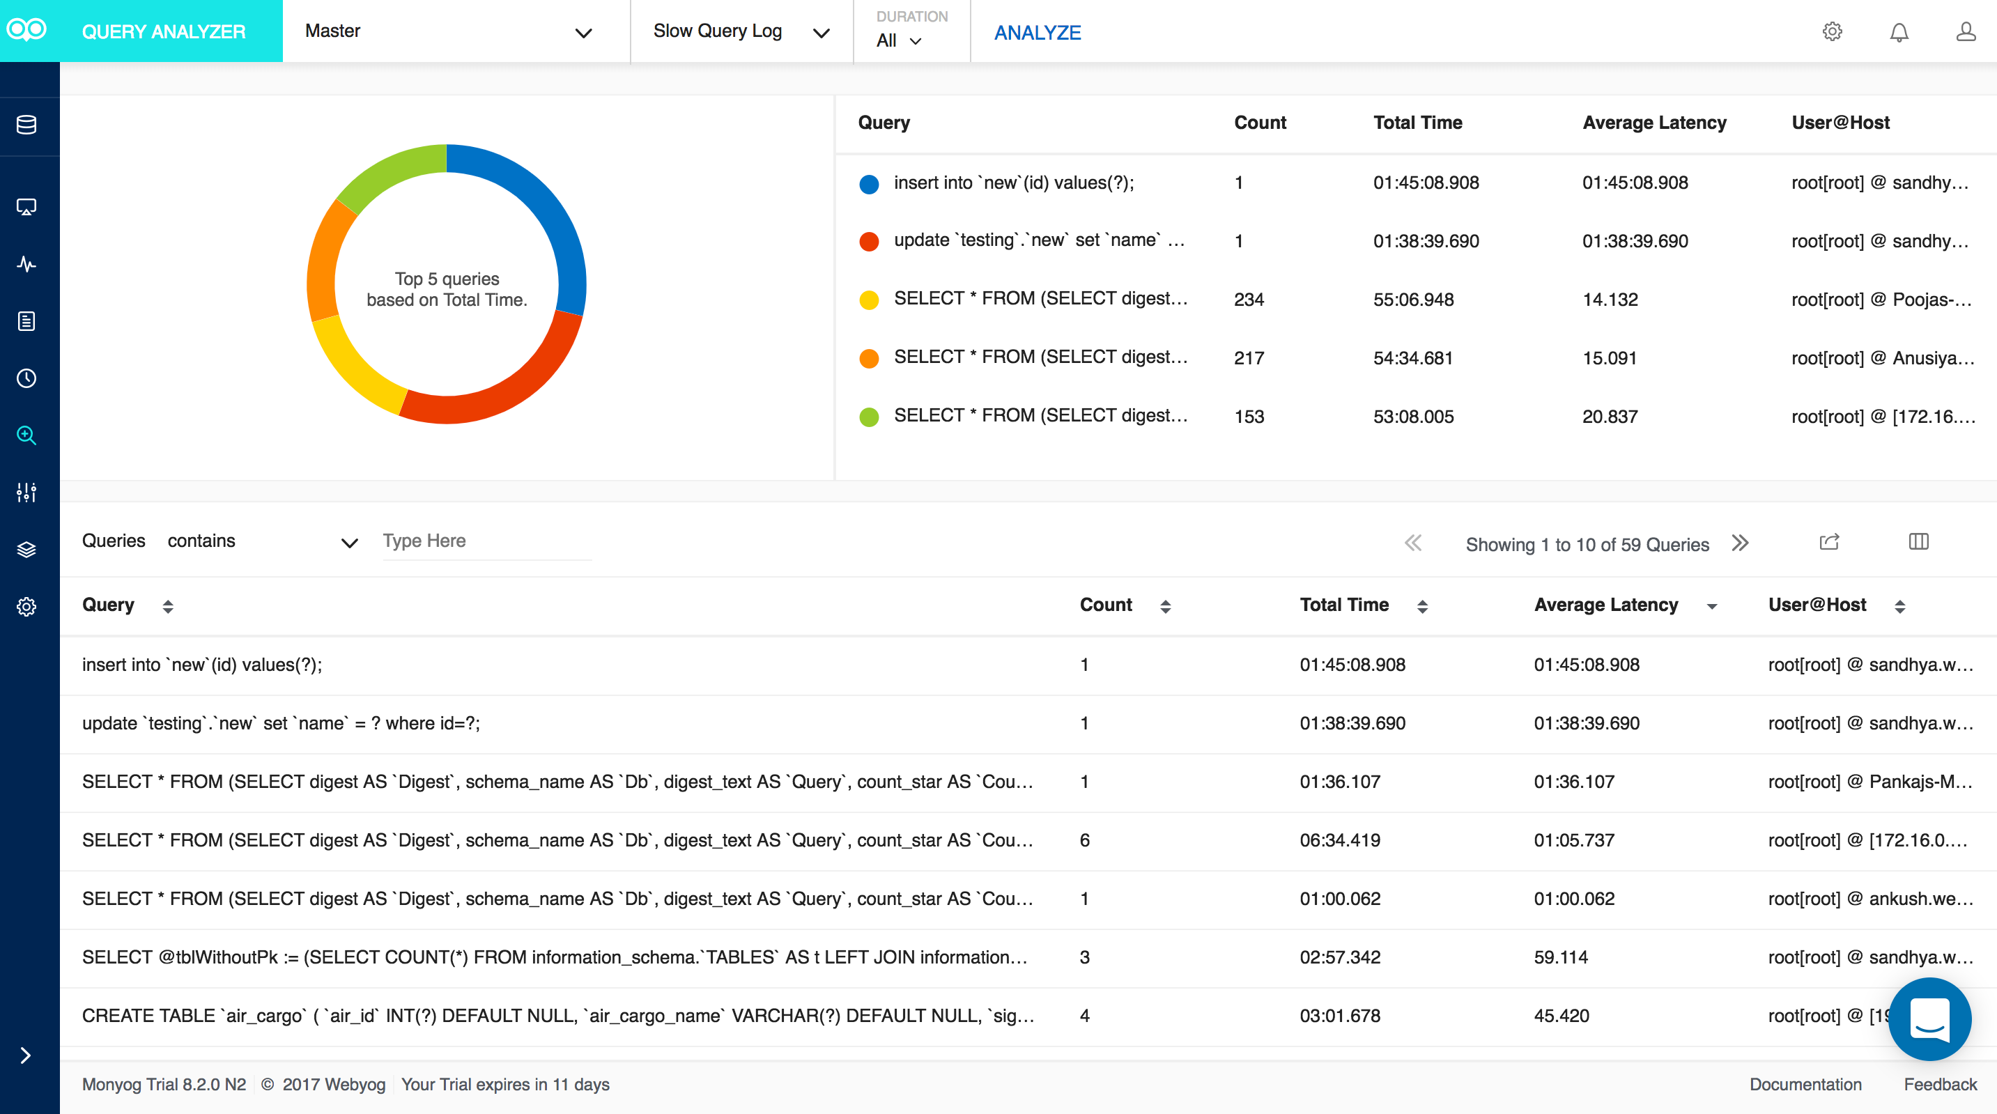This screenshot has height=1114, width=1997.
Task: Click the notification bell icon
Action: tap(1899, 32)
